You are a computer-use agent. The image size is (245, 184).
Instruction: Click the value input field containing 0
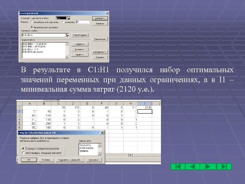83,22
